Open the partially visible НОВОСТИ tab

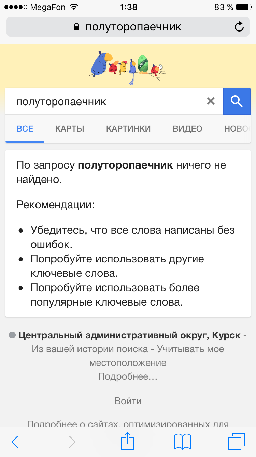[236, 129]
